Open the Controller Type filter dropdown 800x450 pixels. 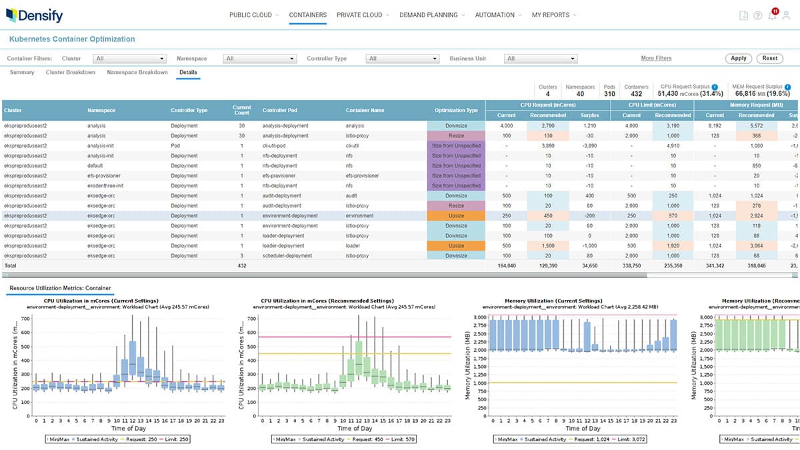click(402, 59)
